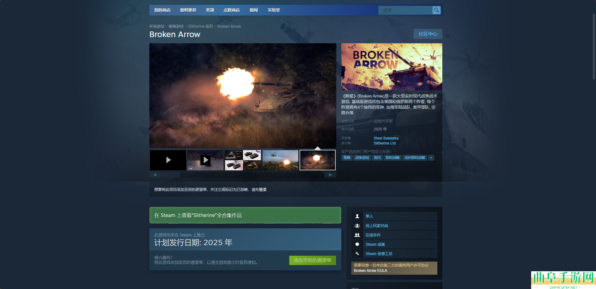Click the main tank firing screenshot
Image resolution: width=596 pixels, height=289 pixels.
point(243,96)
